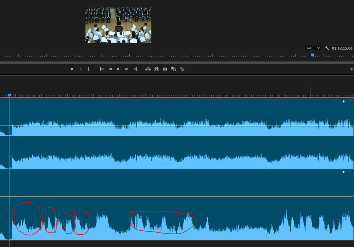Click the timeline playhead handle
354x247 pixels.
click(9, 95)
